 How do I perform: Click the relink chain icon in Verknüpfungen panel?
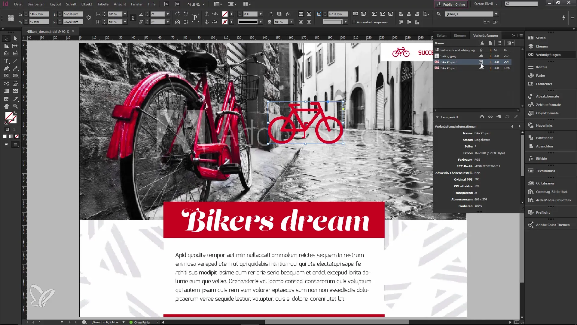click(x=490, y=117)
